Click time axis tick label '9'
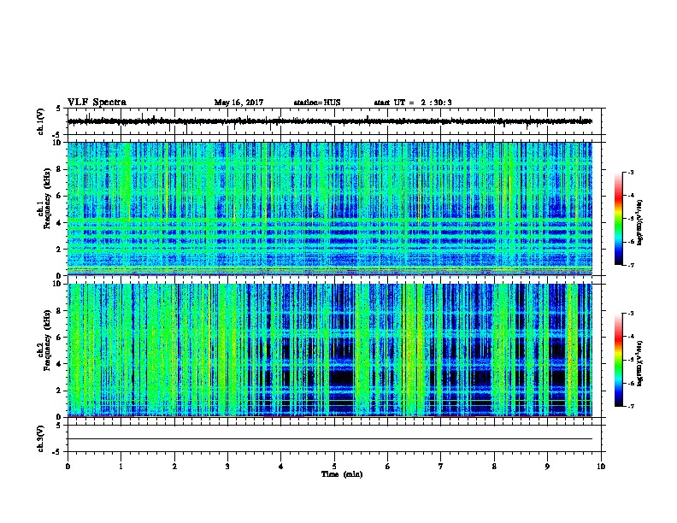 [547, 467]
